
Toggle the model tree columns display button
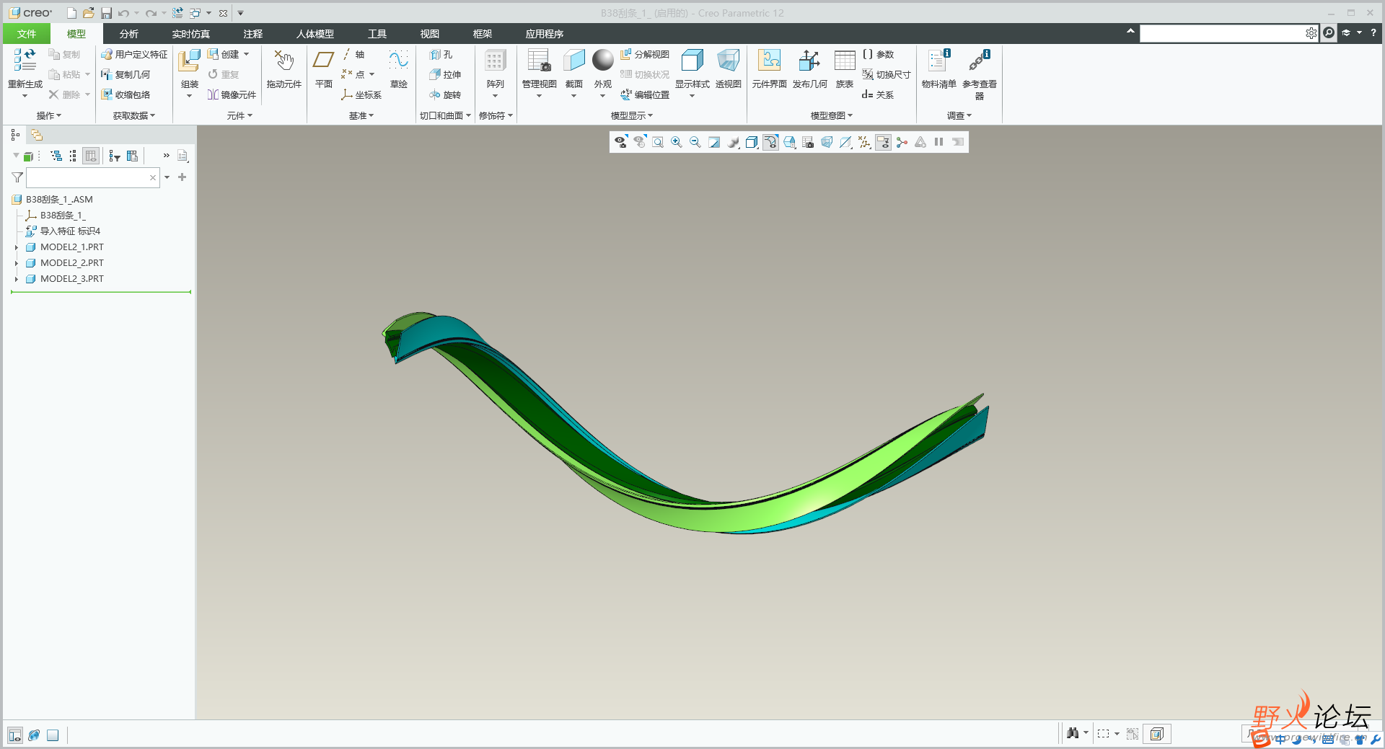(91, 156)
